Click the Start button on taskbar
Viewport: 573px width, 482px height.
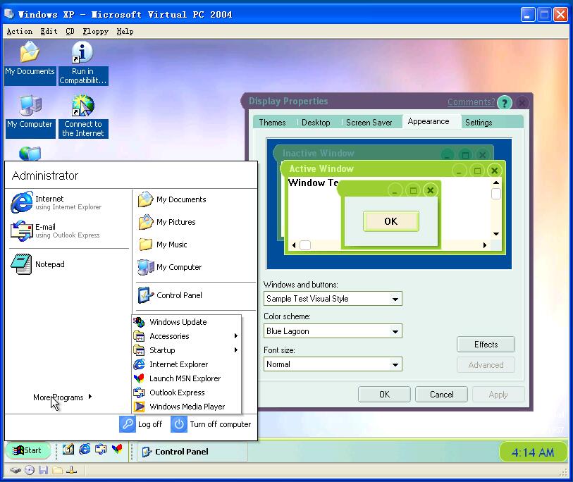point(27,450)
